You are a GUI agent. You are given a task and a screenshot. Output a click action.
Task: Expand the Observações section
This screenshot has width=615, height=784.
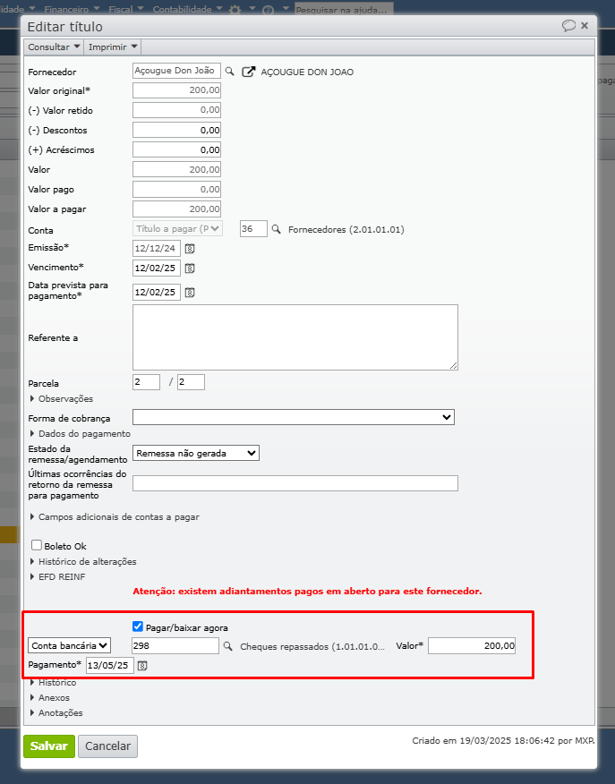[x=62, y=399]
